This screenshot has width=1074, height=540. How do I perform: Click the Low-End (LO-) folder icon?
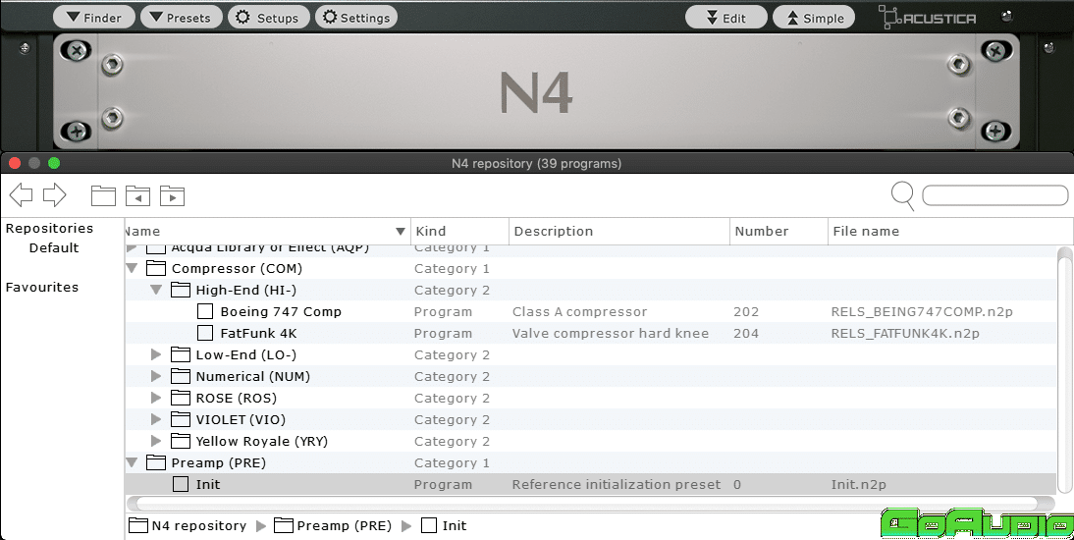(180, 354)
